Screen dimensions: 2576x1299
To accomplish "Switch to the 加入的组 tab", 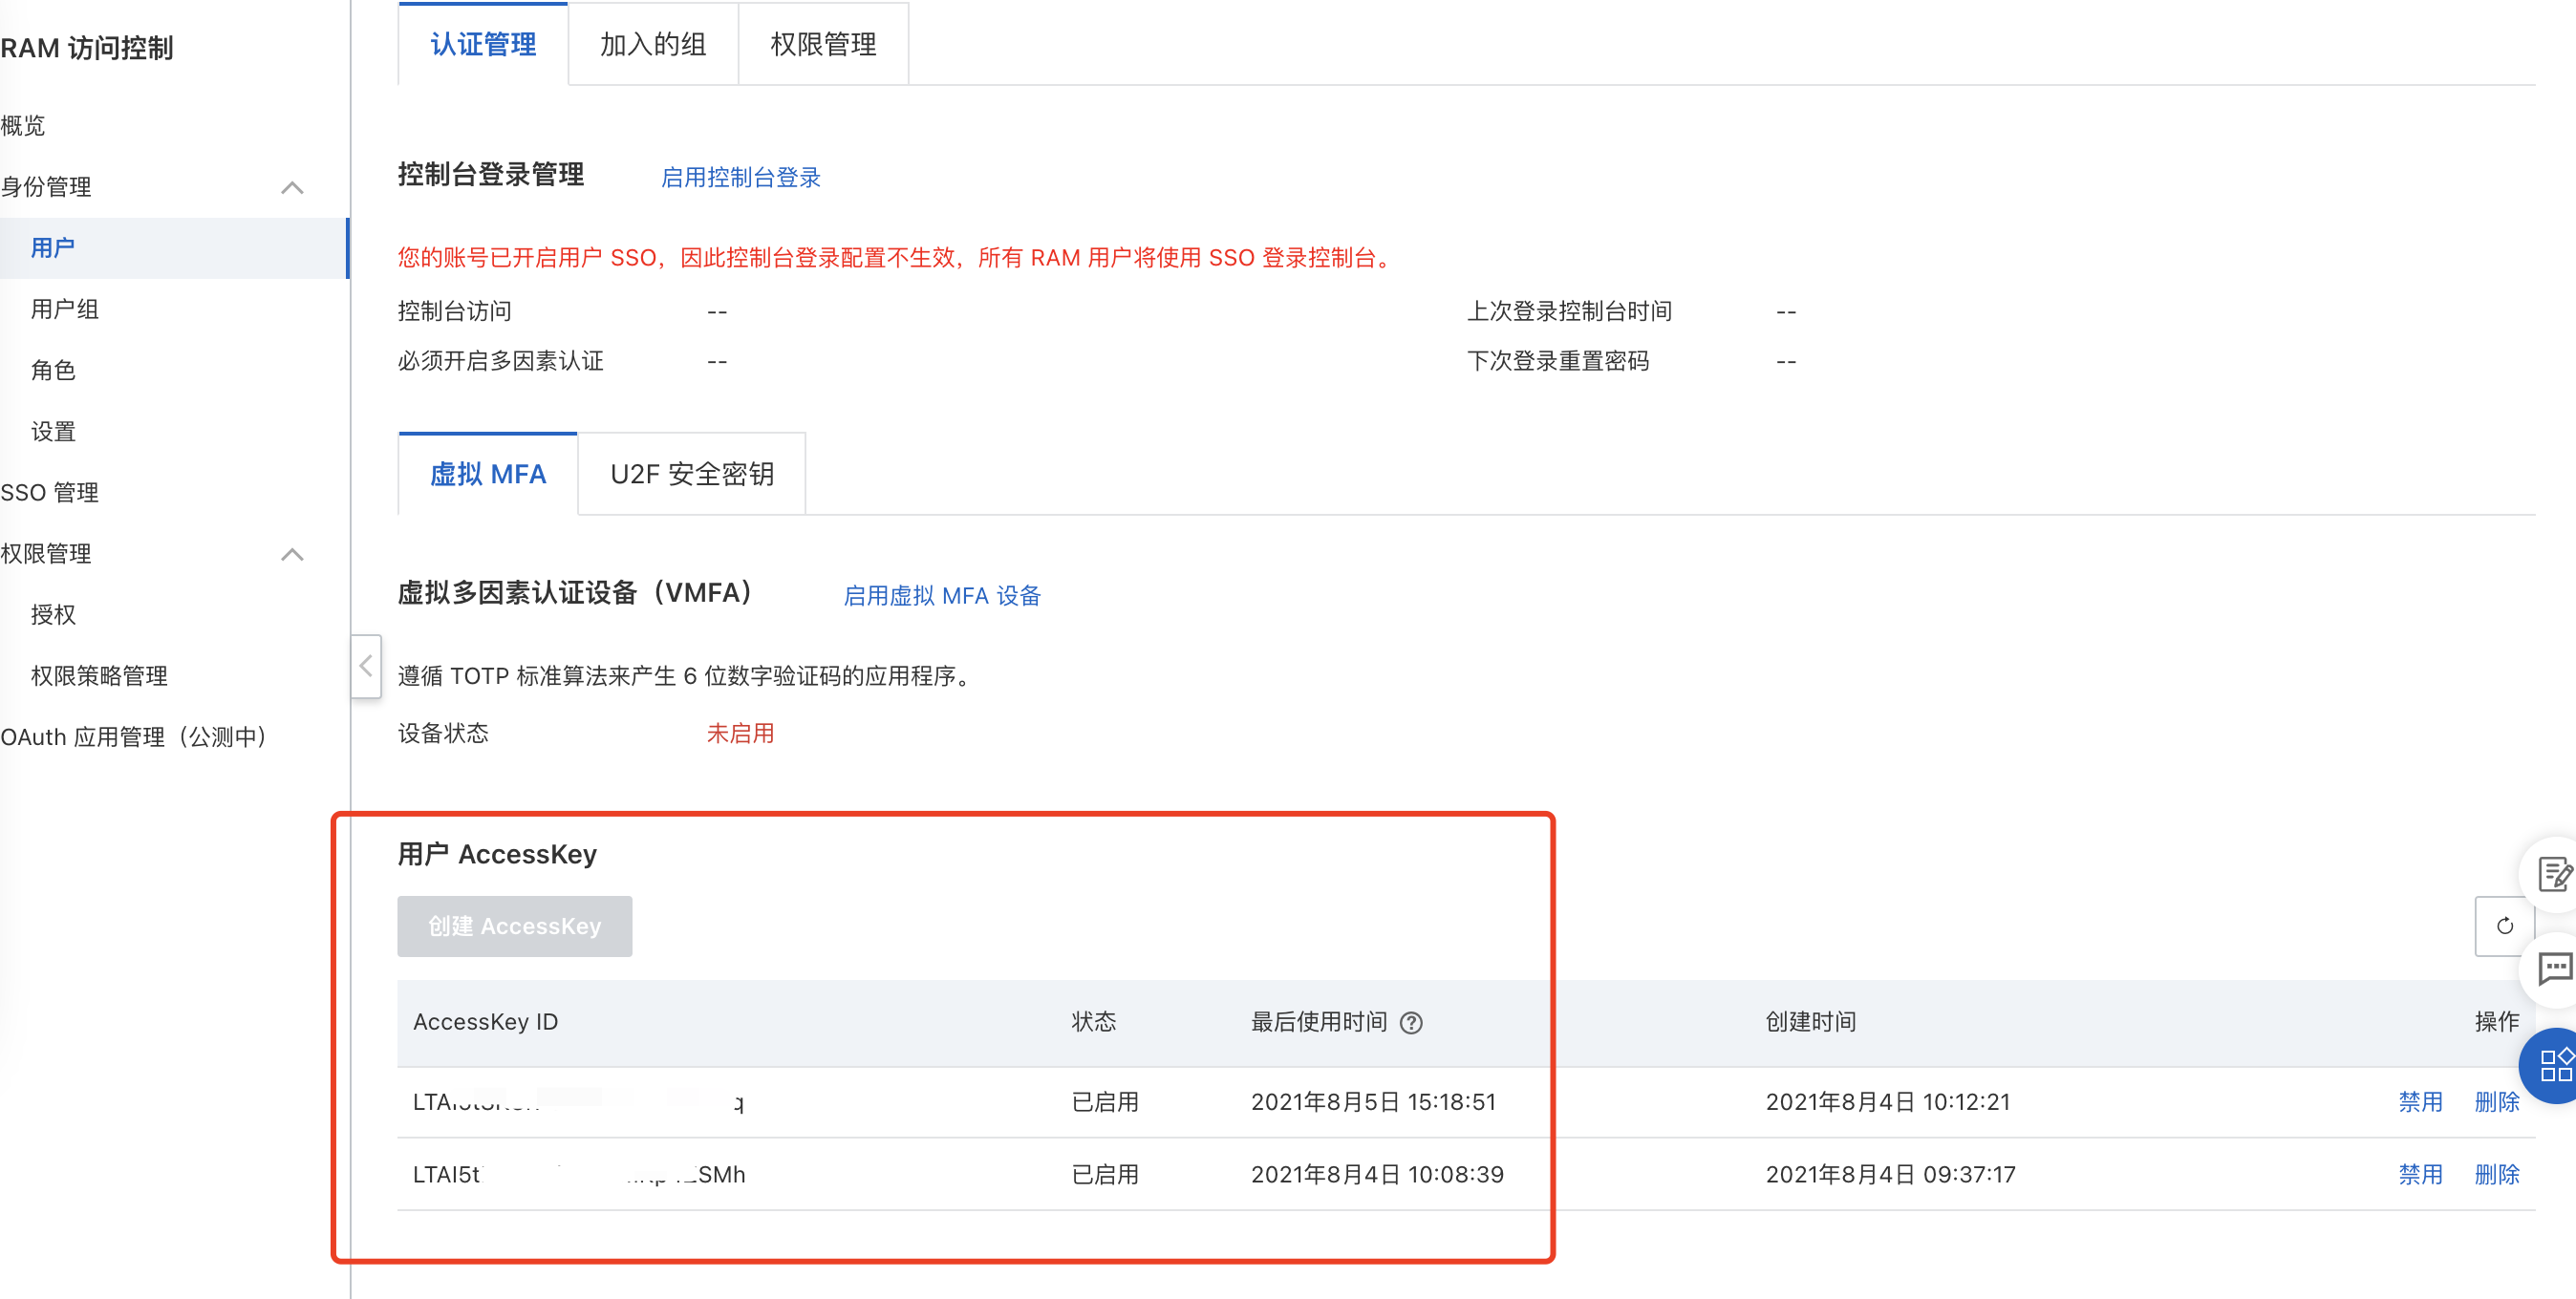I will 652,44.
